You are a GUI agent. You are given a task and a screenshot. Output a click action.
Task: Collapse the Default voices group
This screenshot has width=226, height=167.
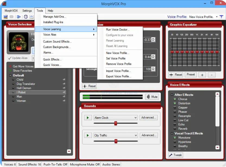coord(10,75)
